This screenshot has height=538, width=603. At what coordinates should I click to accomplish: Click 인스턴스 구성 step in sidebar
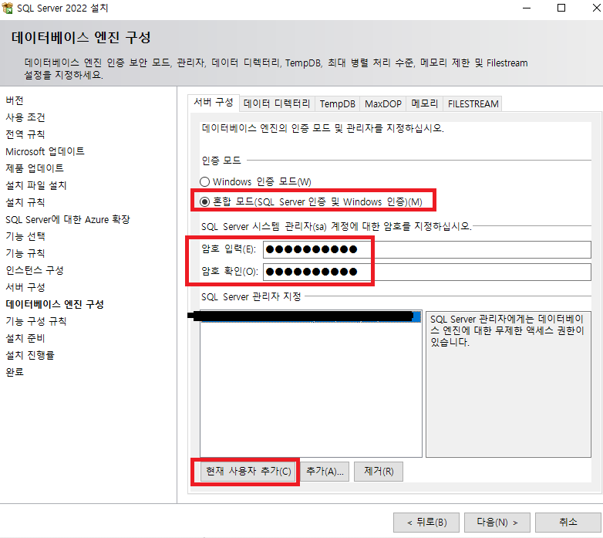35,270
